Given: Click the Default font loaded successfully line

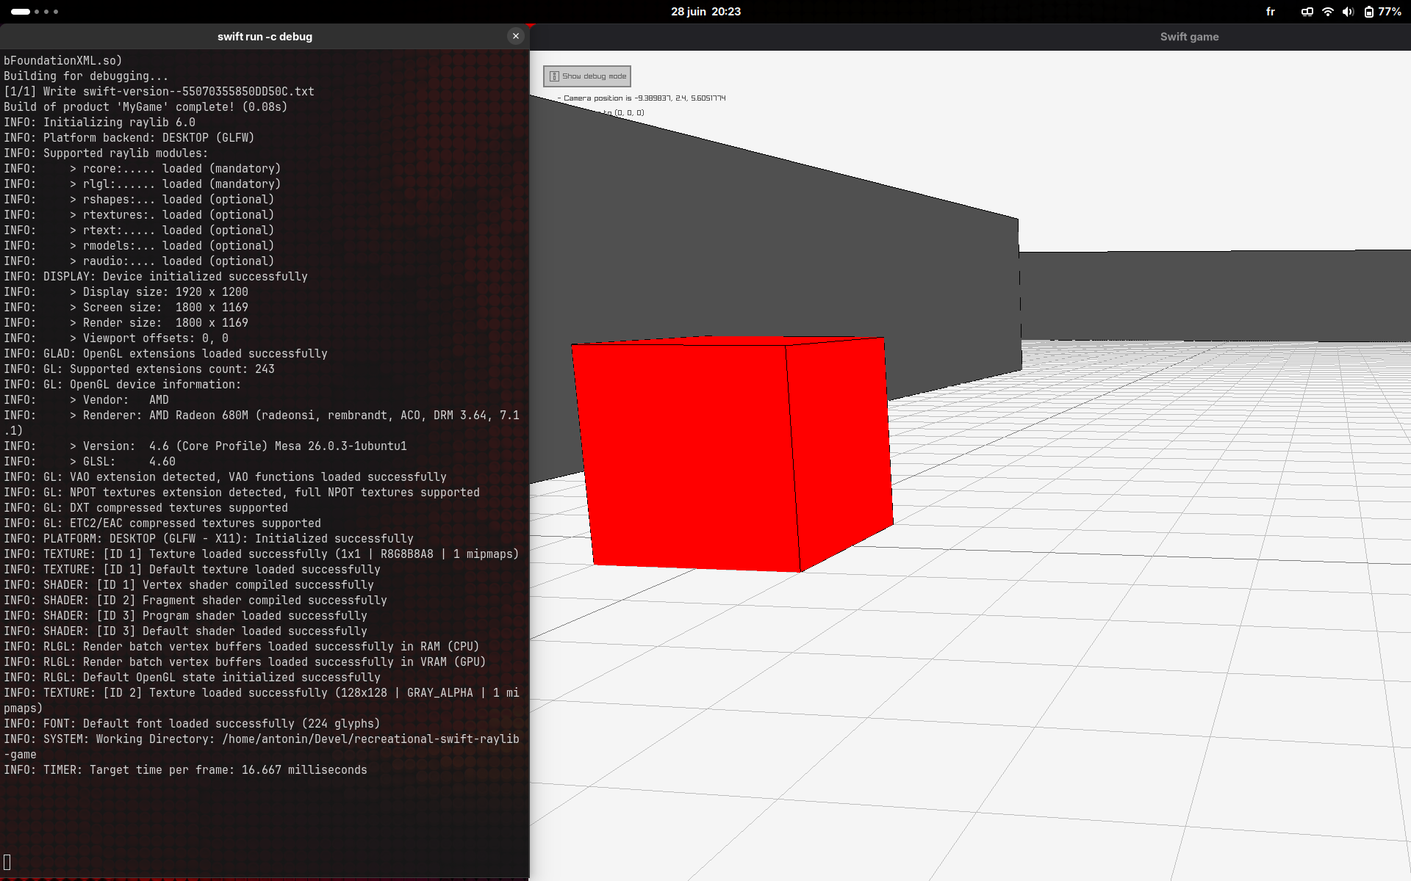Looking at the screenshot, I should [192, 724].
